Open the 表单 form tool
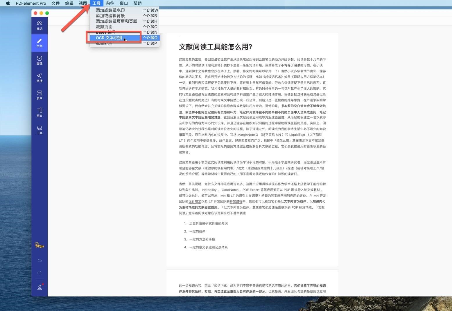 40,95
